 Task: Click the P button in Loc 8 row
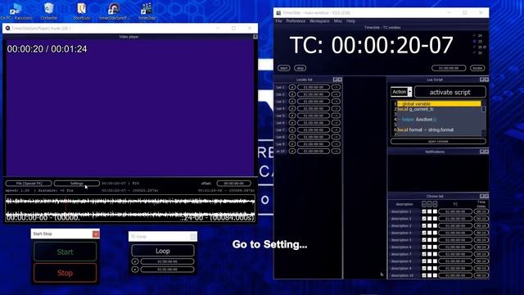292,137
